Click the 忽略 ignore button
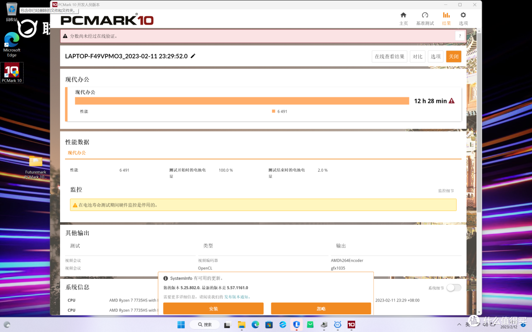 [321, 308]
